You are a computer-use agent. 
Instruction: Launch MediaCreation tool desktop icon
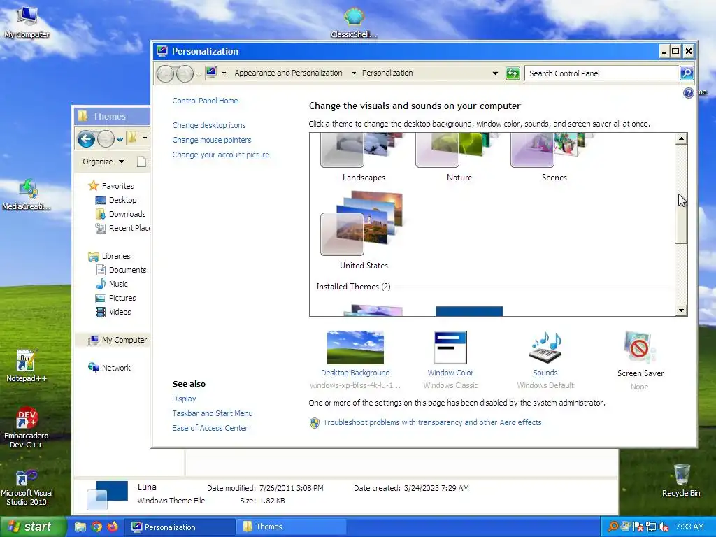[x=27, y=194]
